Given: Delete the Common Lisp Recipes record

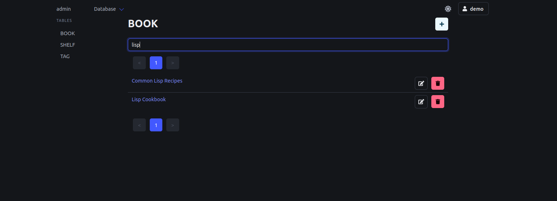Looking at the screenshot, I should pyautogui.click(x=437, y=83).
